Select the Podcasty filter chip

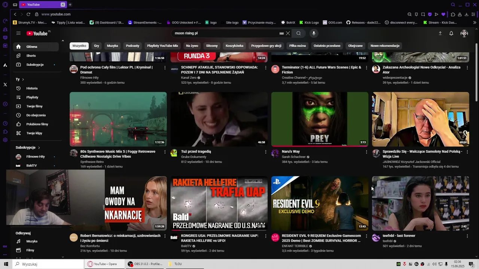click(132, 46)
